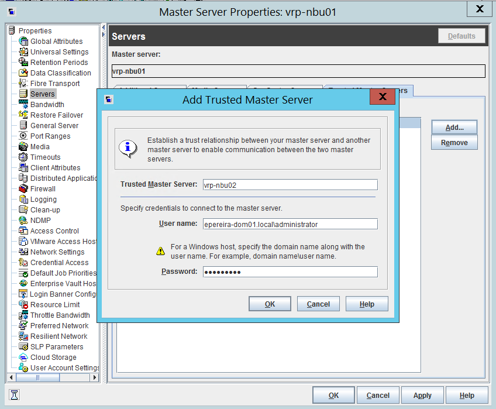Open the Bandwidth icon

[x=23, y=104]
